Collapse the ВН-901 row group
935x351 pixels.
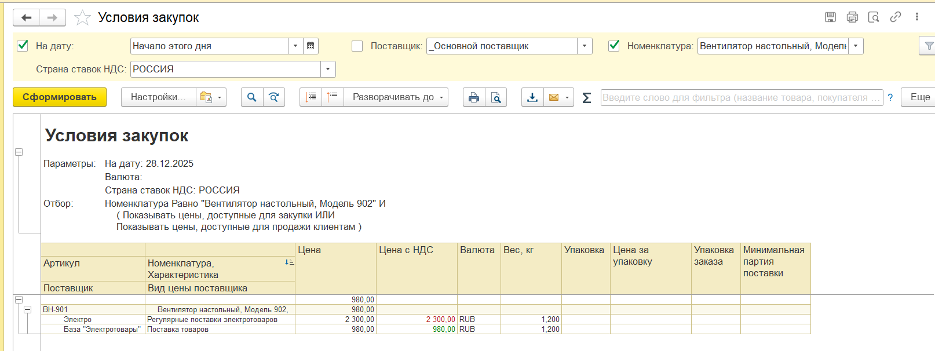(27, 310)
